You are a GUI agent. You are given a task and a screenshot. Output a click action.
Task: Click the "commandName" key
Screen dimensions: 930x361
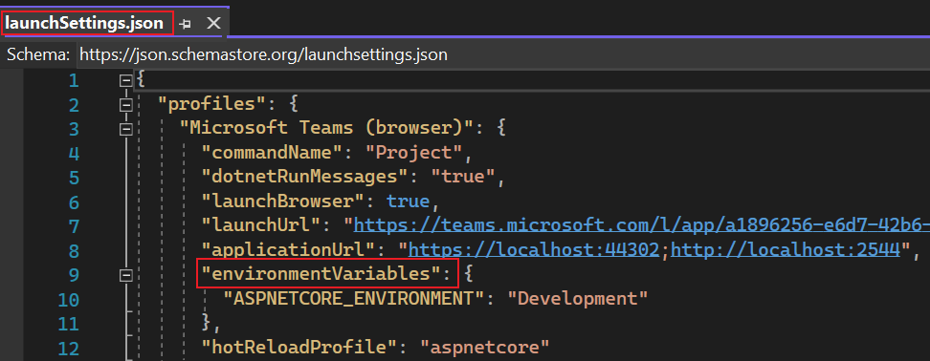(273, 153)
